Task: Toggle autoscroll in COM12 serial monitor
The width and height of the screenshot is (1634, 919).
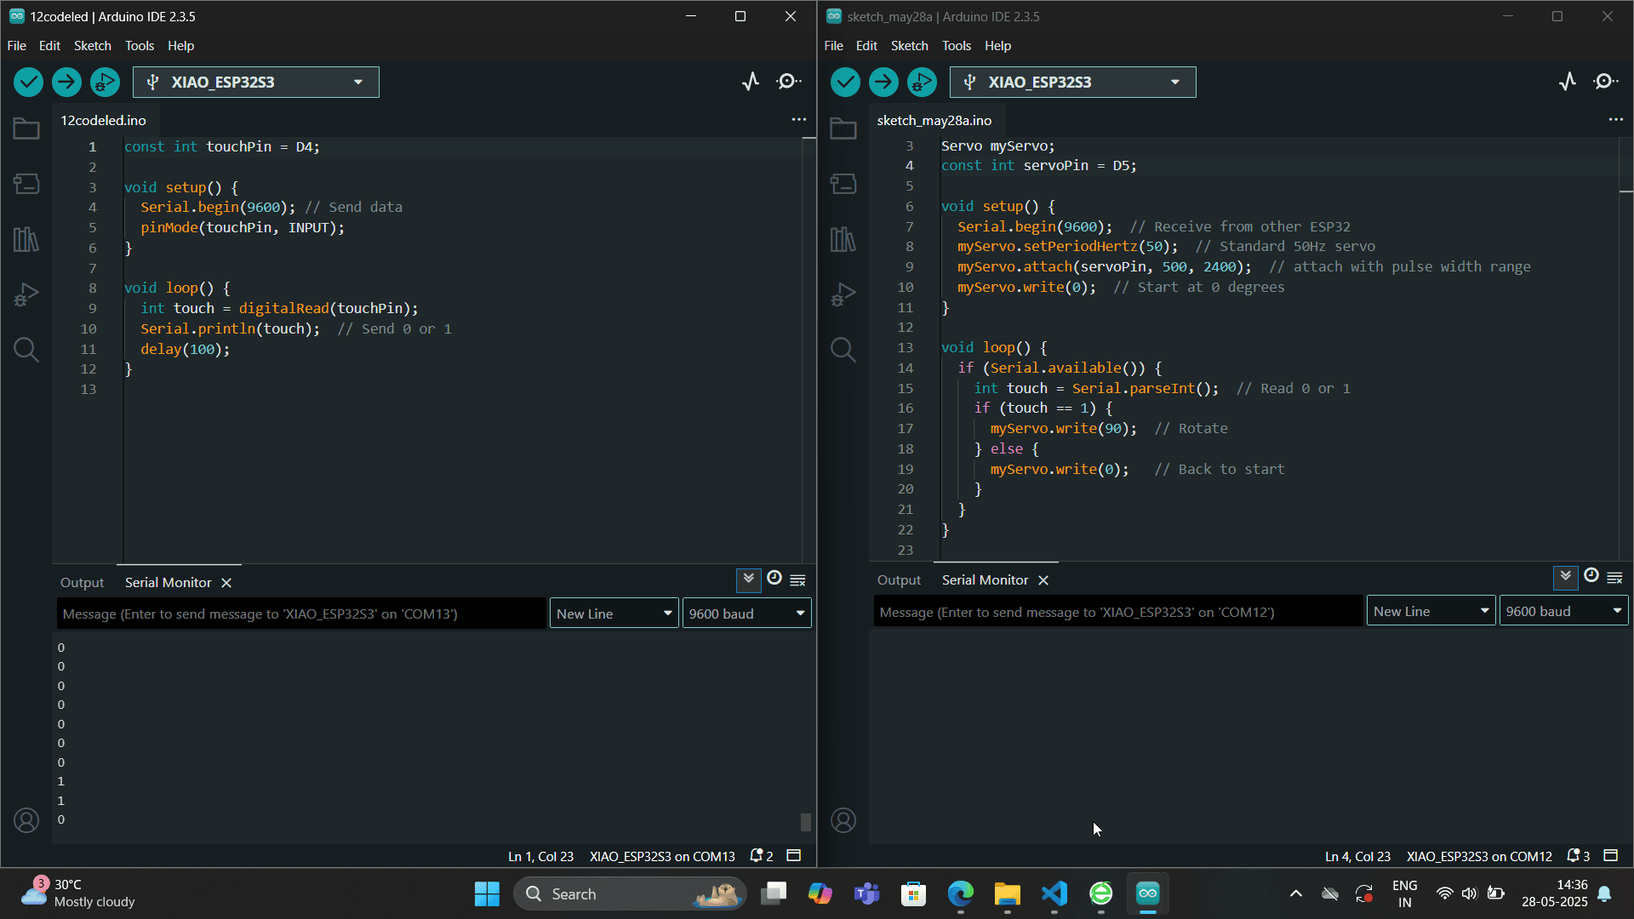Action: click(x=1565, y=577)
